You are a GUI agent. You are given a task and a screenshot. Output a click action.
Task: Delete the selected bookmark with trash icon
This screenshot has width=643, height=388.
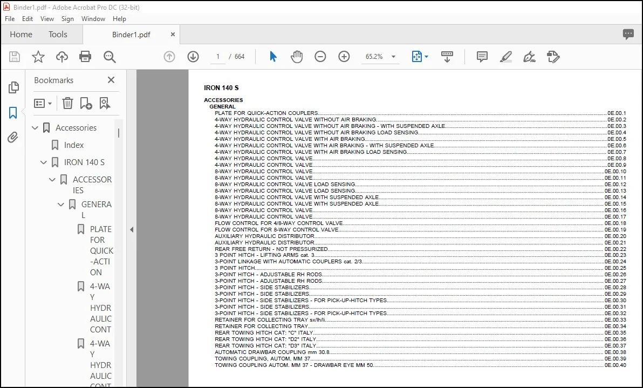(67, 103)
